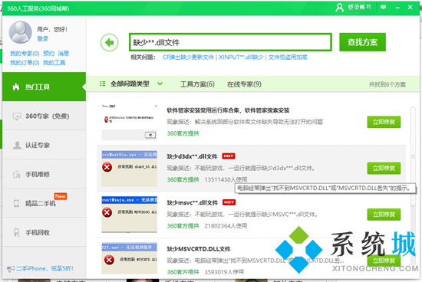The width and height of the screenshot is (422, 282).
Task: Click the New badge on 精品二手机
Action: tap(61, 196)
